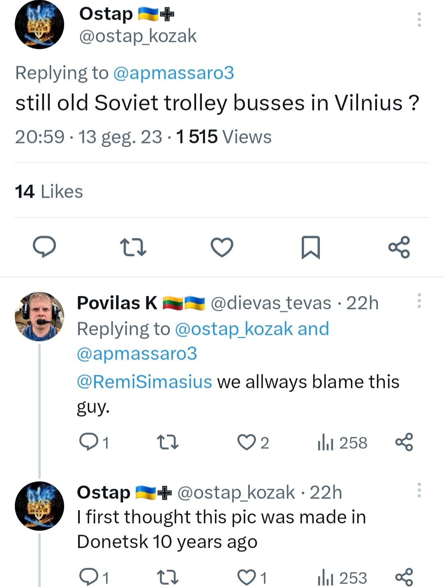Show the 14 Likes list
The width and height of the screenshot is (444, 587).
click(x=49, y=192)
